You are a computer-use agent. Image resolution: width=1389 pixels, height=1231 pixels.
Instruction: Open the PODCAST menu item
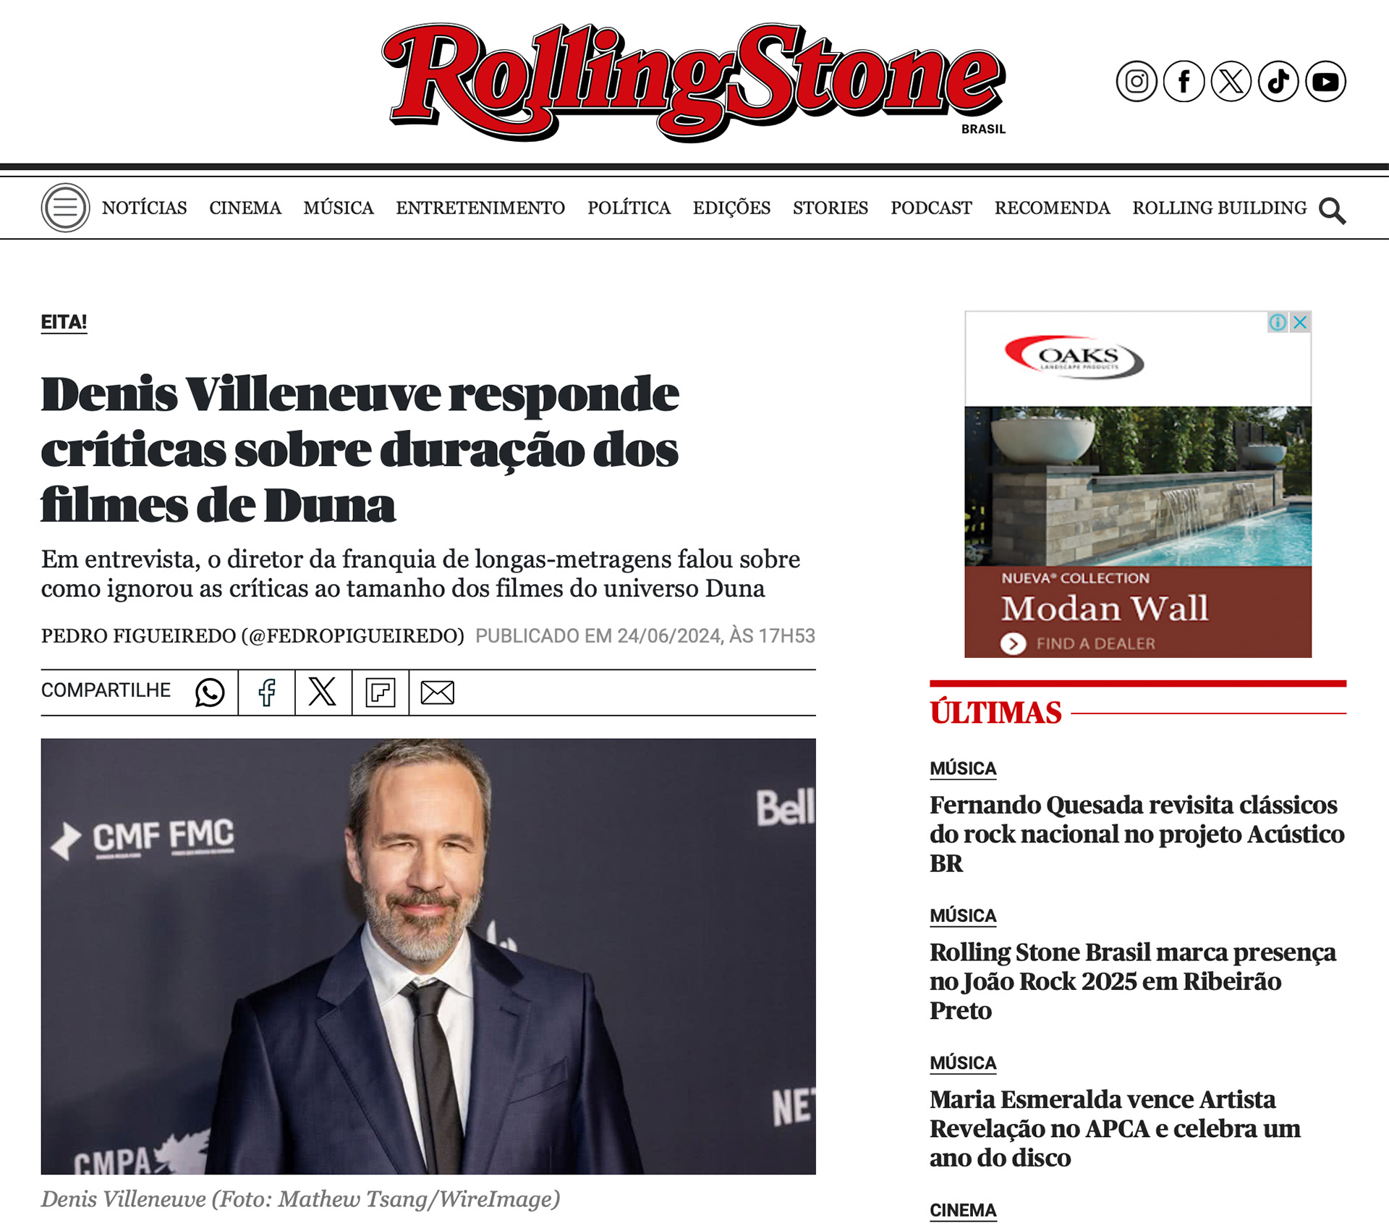(931, 208)
